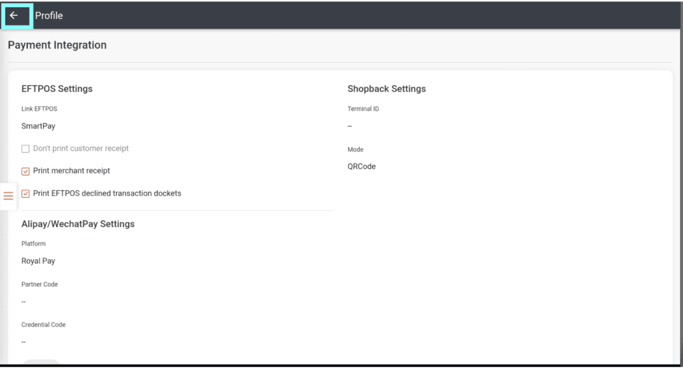
Task: Toggle Print EFTPOS declined transaction dockets
Action: coord(25,194)
